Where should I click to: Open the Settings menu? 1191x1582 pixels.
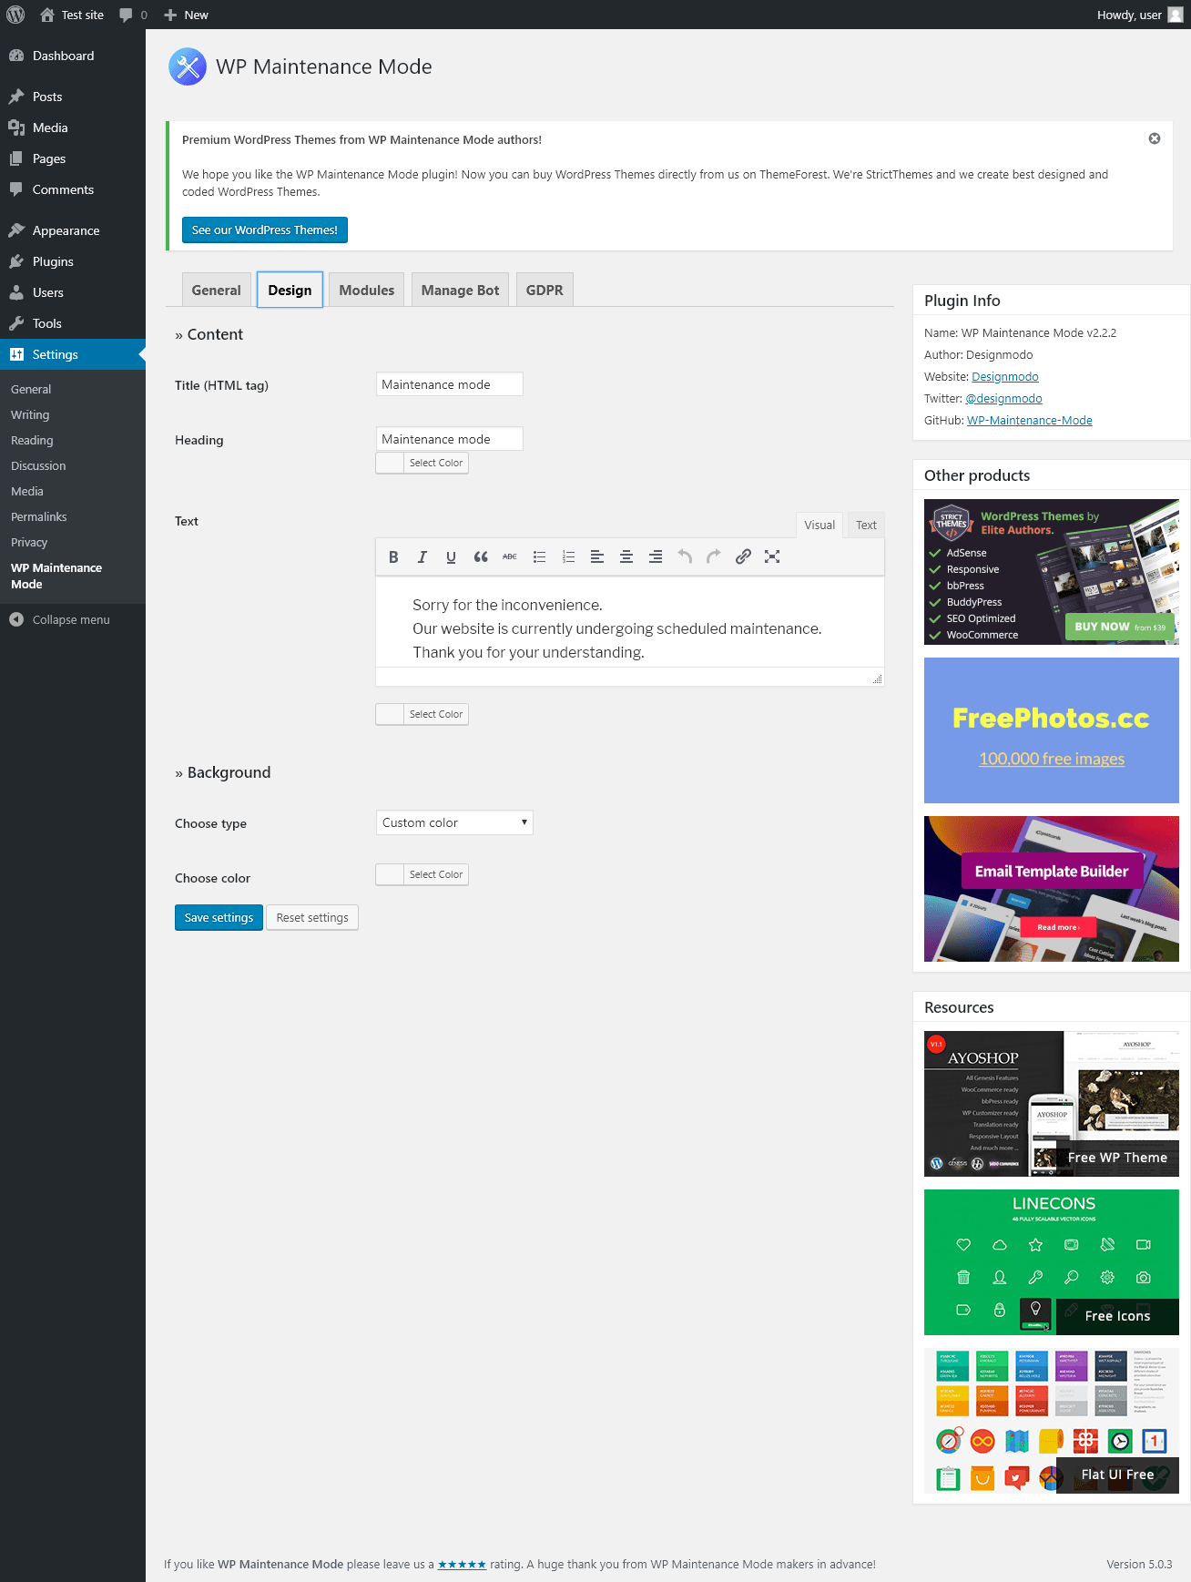click(x=73, y=354)
